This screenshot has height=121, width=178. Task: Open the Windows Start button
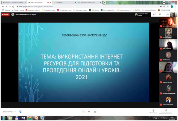(3, 118)
